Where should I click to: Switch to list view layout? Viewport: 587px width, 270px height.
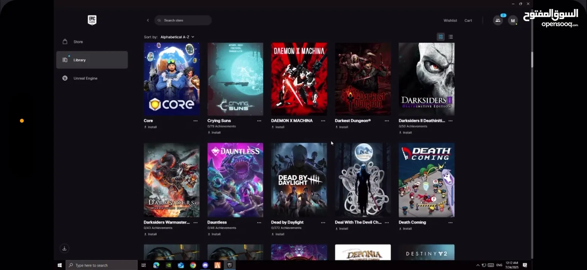(451, 37)
